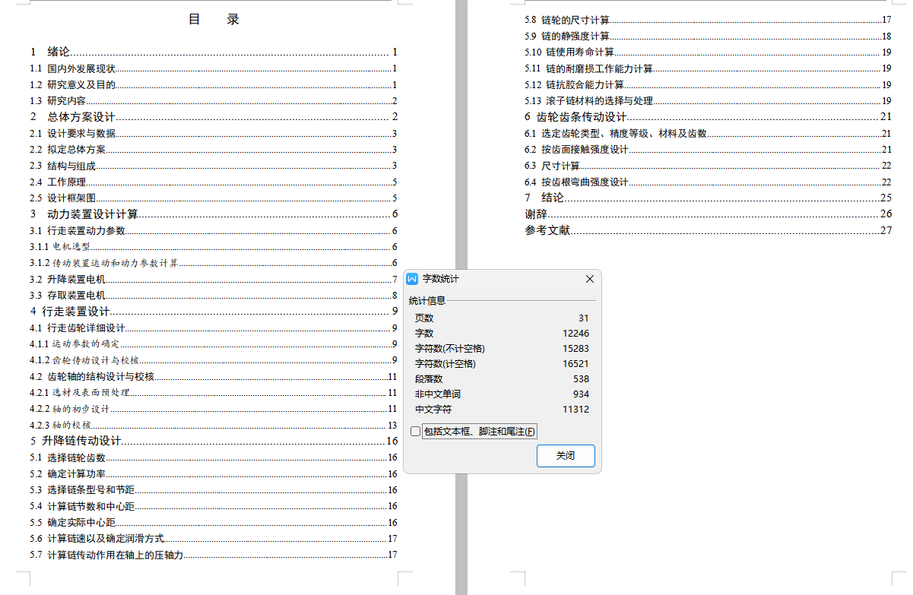Click the 页数 statistic showing 31
This screenshot has width=913, height=595.
423,318
